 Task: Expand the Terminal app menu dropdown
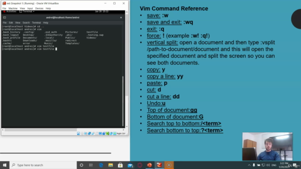27,11
